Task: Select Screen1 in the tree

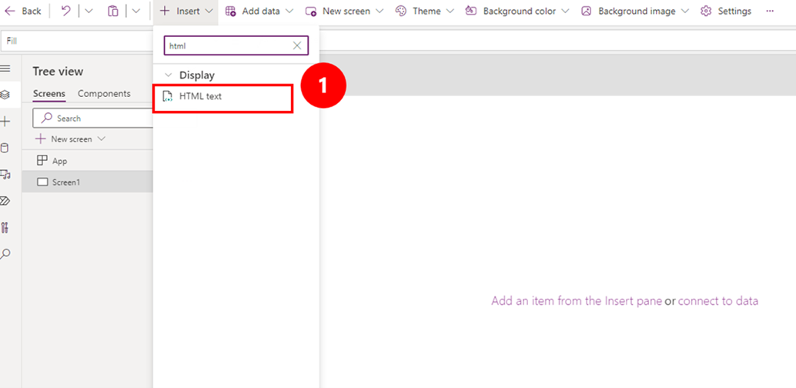Action: point(87,182)
